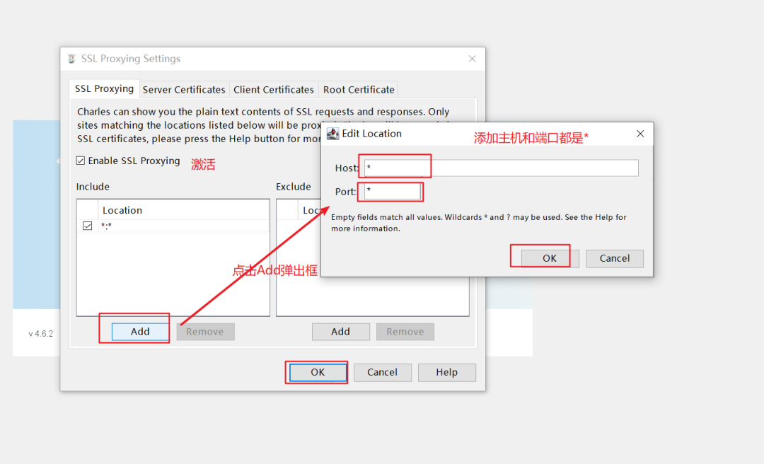Uncheck the *:* location entry checkbox

pyautogui.click(x=87, y=226)
